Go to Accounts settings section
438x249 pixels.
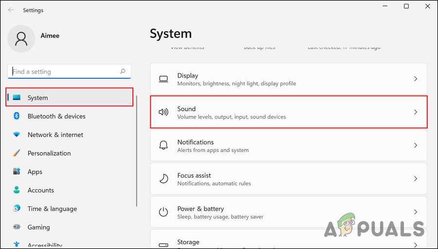[x=41, y=190]
